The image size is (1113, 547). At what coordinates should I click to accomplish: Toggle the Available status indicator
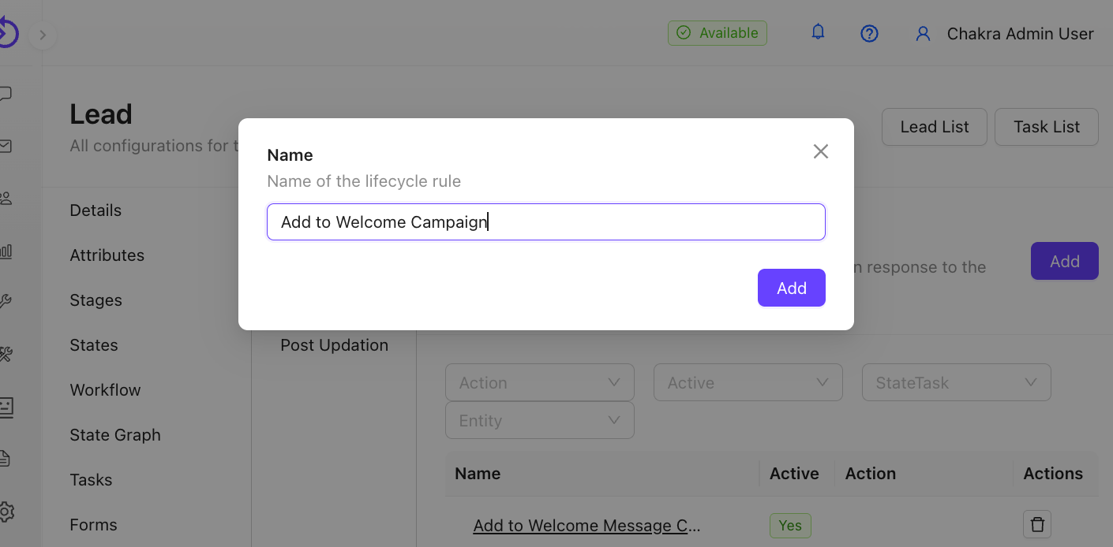click(x=717, y=33)
